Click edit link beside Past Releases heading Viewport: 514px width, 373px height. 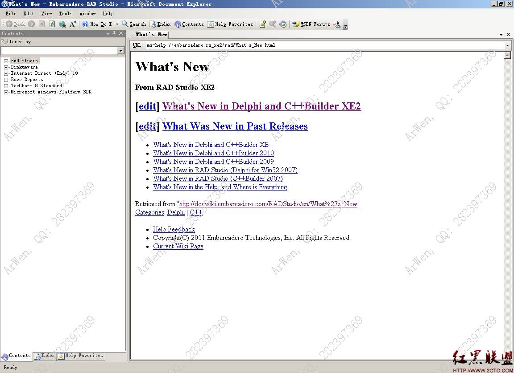147,126
